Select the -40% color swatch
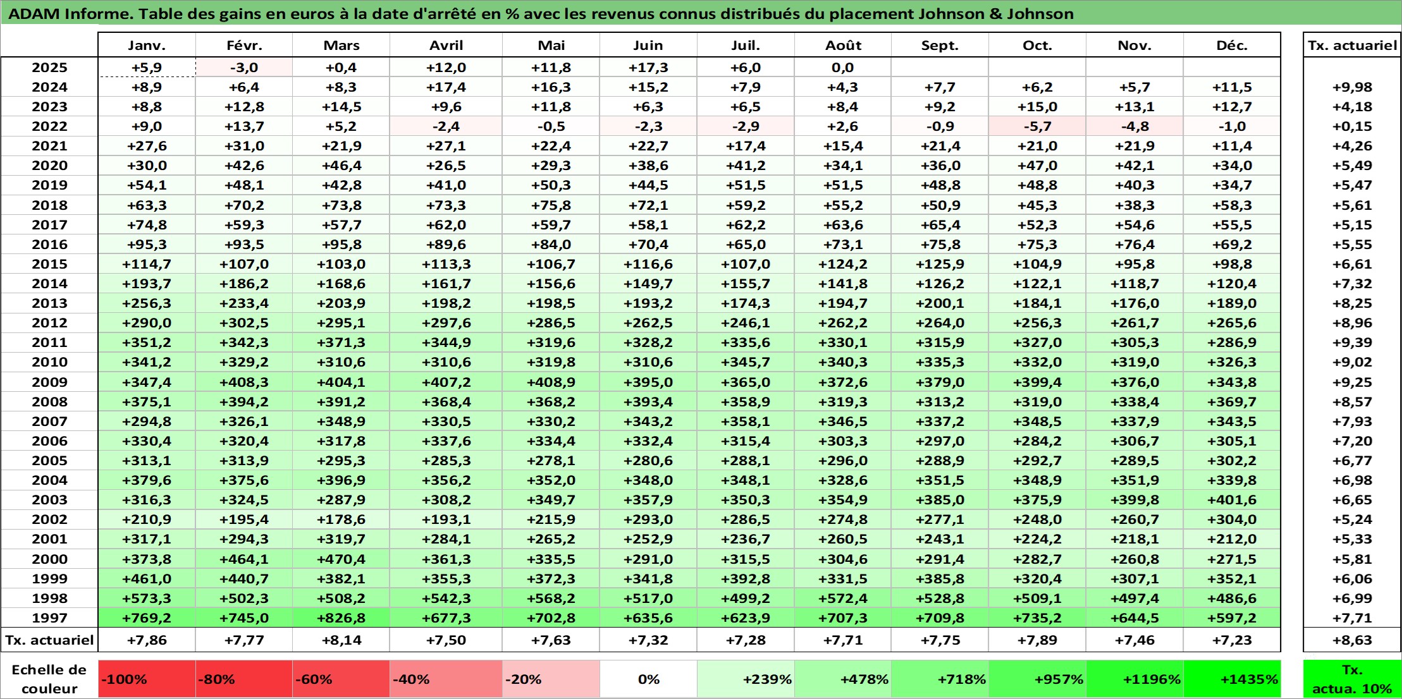 [446, 679]
